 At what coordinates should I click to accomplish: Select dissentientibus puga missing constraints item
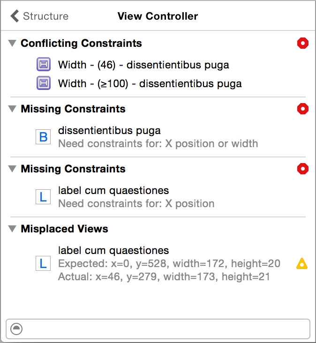[x=158, y=136]
